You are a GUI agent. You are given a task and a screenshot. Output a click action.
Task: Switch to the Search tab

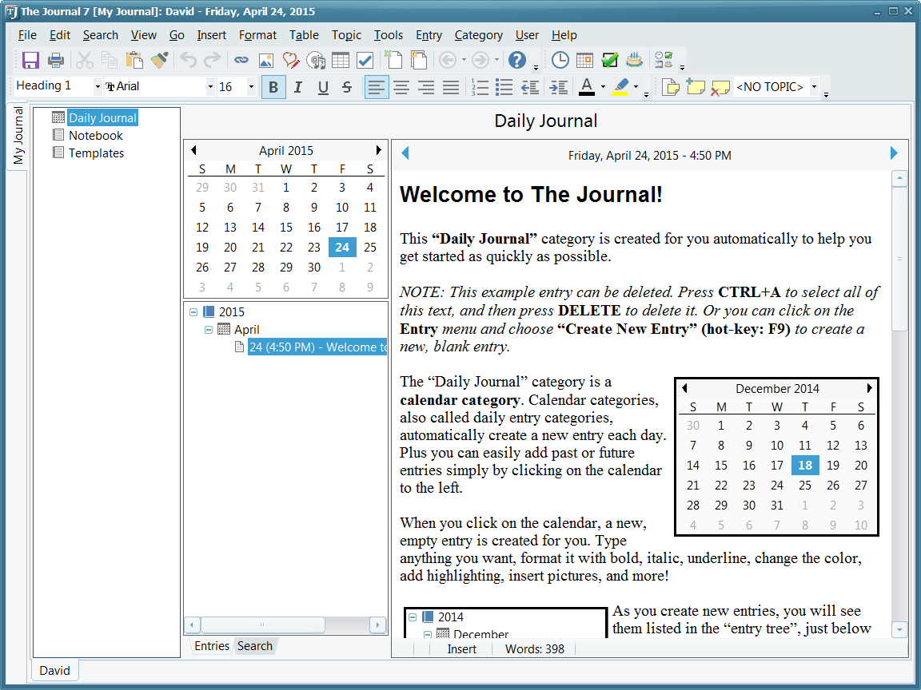point(255,646)
